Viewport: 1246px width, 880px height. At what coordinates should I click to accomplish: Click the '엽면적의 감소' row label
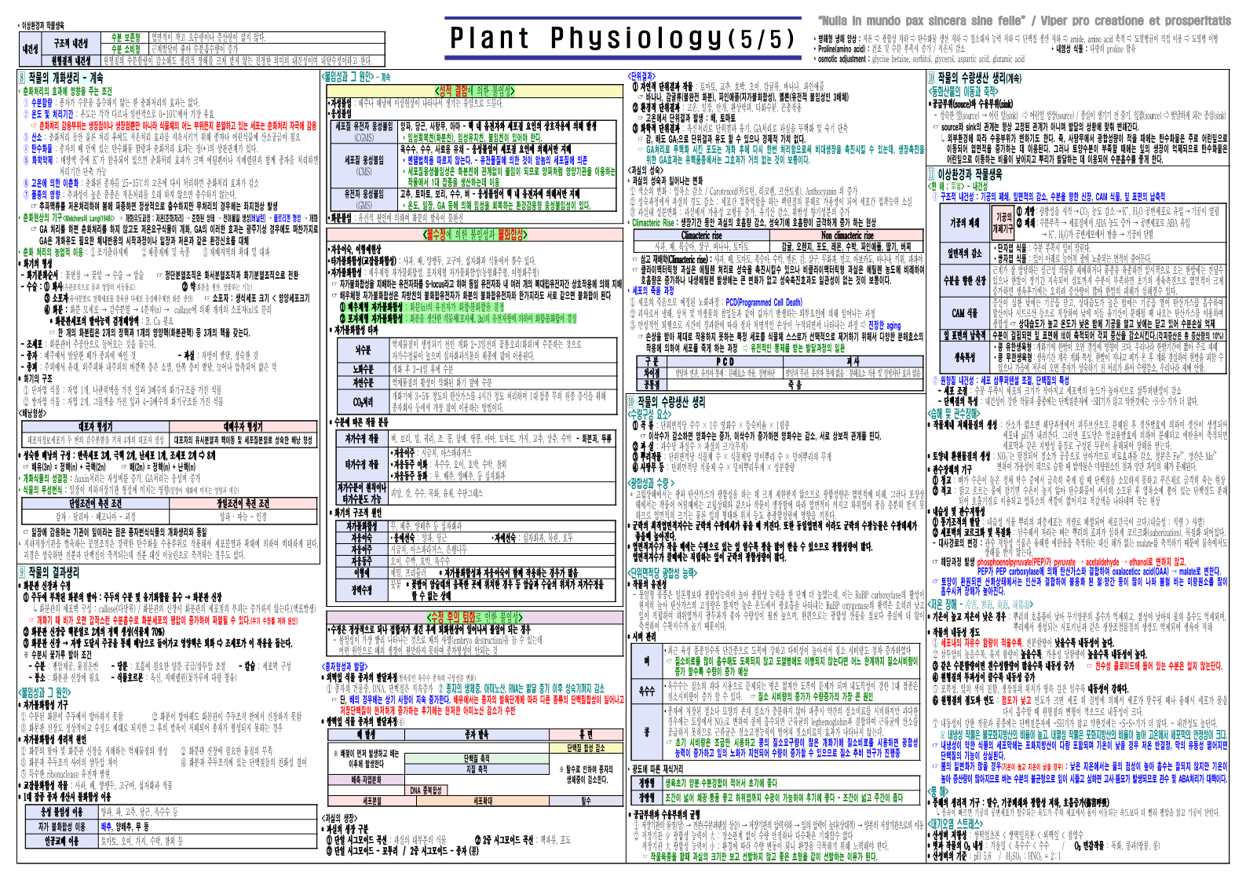point(964,253)
